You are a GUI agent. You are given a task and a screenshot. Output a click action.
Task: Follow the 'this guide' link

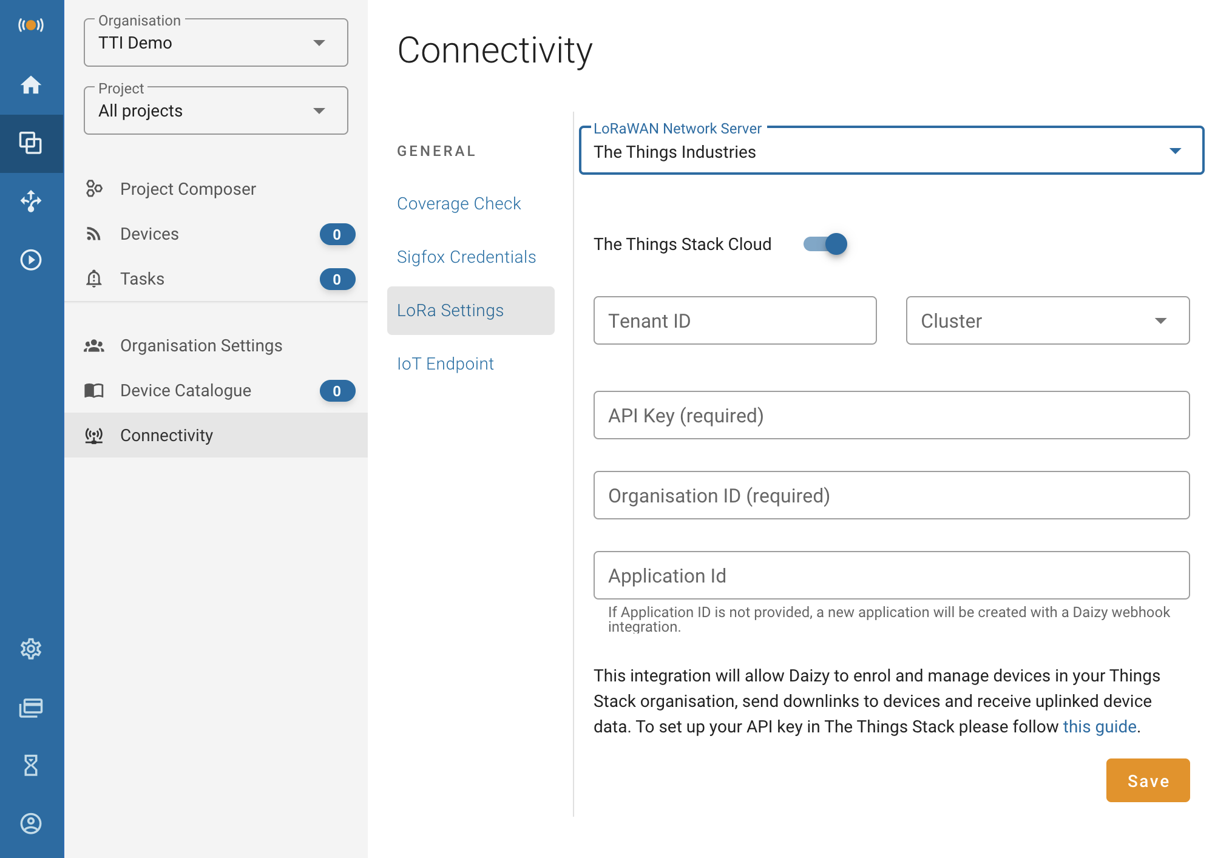[1099, 726]
